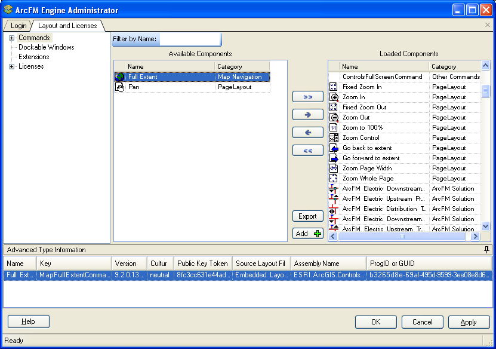The width and height of the screenshot is (496, 349).
Task: Select the Licenses tree item
Action: pyautogui.click(x=31, y=66)
